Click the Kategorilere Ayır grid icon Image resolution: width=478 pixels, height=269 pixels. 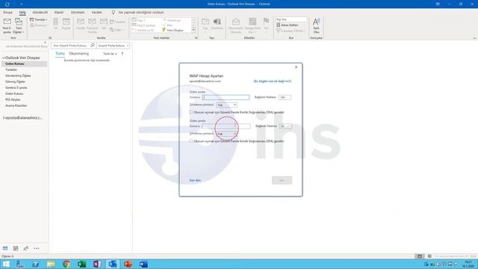tap(252, 22)
